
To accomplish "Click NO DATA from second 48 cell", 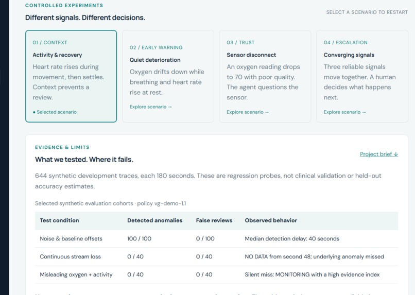I will point(314,256).
